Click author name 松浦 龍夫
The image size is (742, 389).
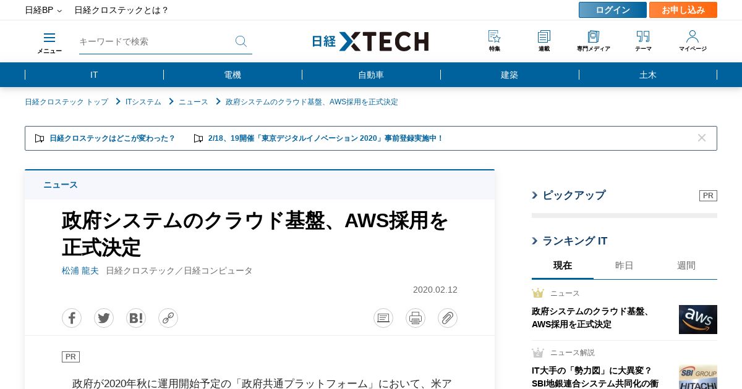[80, 270]
